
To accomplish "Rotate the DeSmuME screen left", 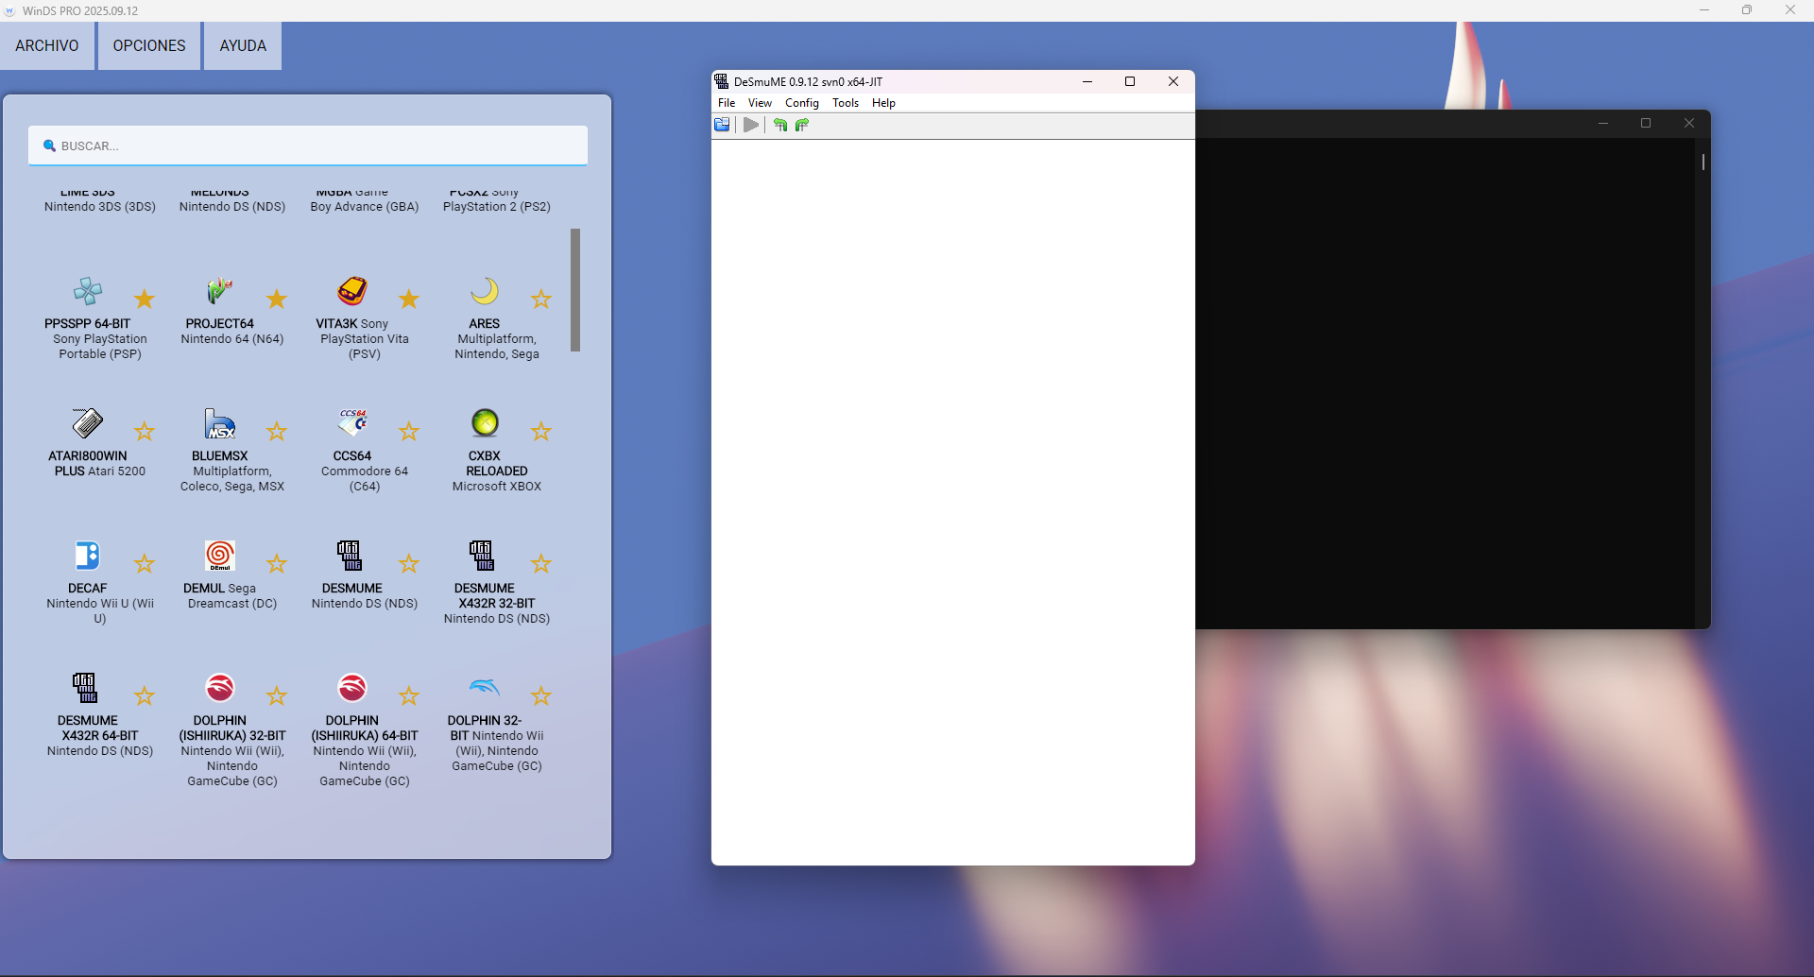I will [x=780, y=125].
